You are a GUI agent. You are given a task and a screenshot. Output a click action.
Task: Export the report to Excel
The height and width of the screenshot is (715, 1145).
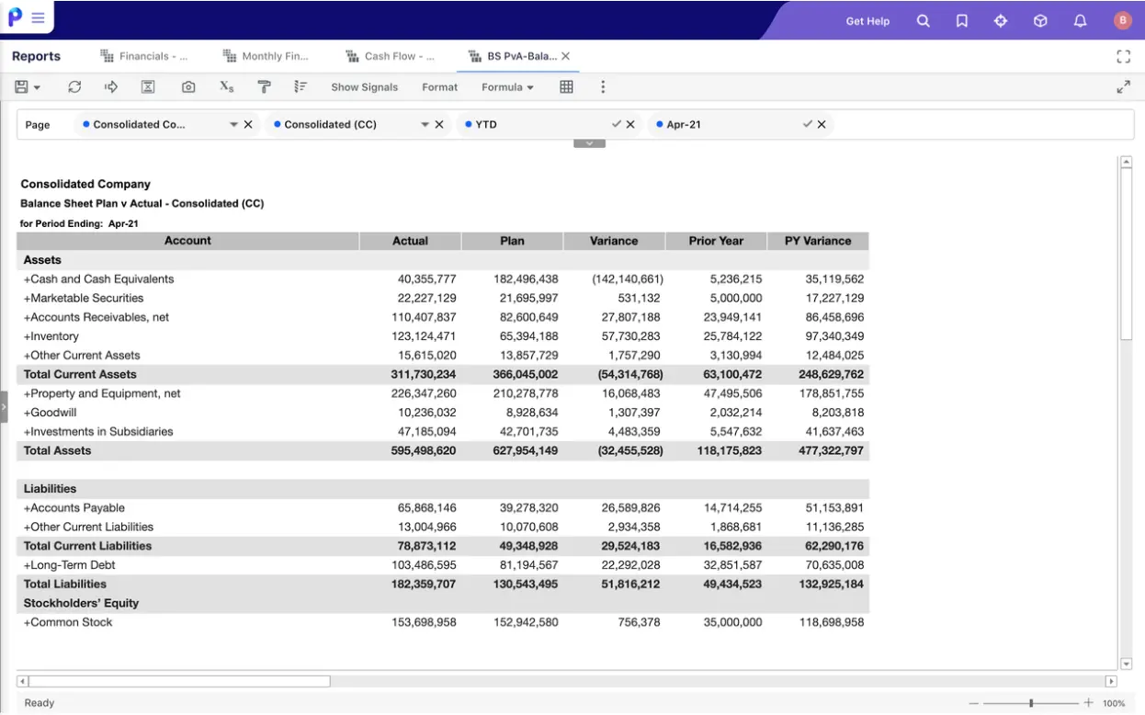pos(148,86)
